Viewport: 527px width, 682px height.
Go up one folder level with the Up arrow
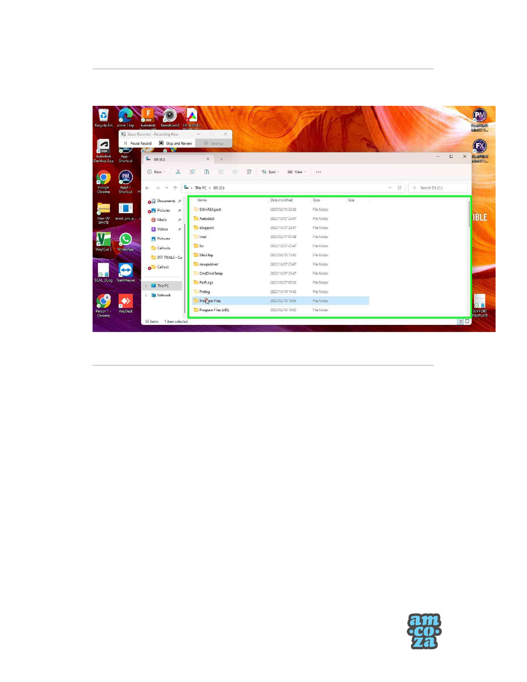click(x=175, y=188)
